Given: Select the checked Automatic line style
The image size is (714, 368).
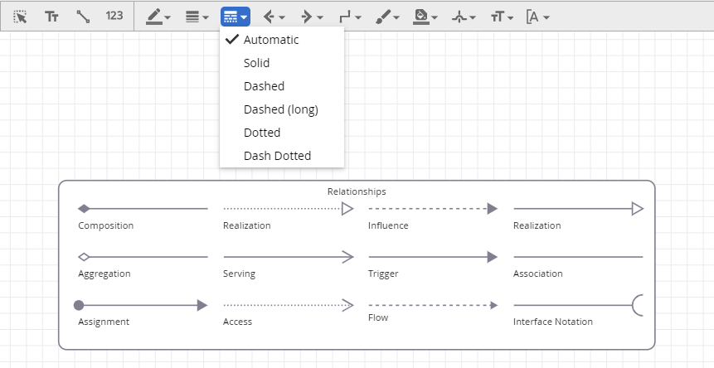Looking at the screenshot, I should coord(271,40).
